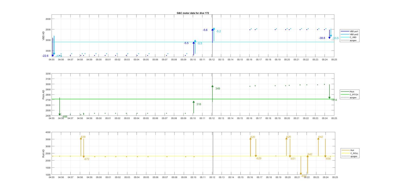Click the "-5.2" VBD annotation
The image size is (397, 196).
tap(218, 31)
